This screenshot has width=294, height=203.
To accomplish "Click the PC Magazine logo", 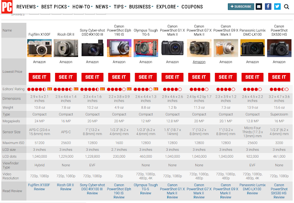I will [x=7, y=7].
